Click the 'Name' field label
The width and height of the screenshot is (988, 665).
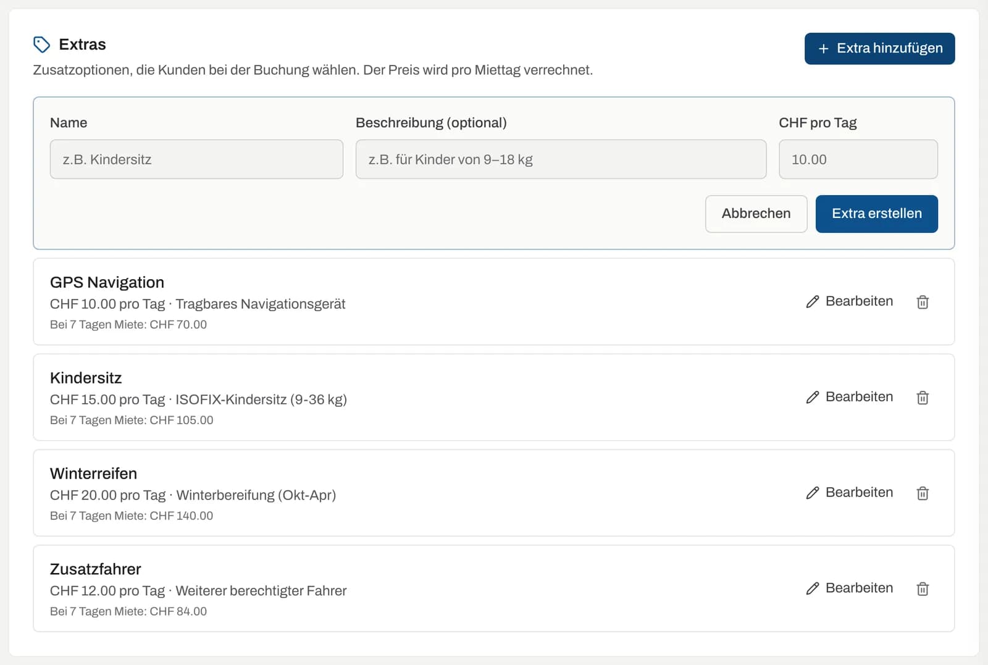pyautogui.click(x=69, y=123)
